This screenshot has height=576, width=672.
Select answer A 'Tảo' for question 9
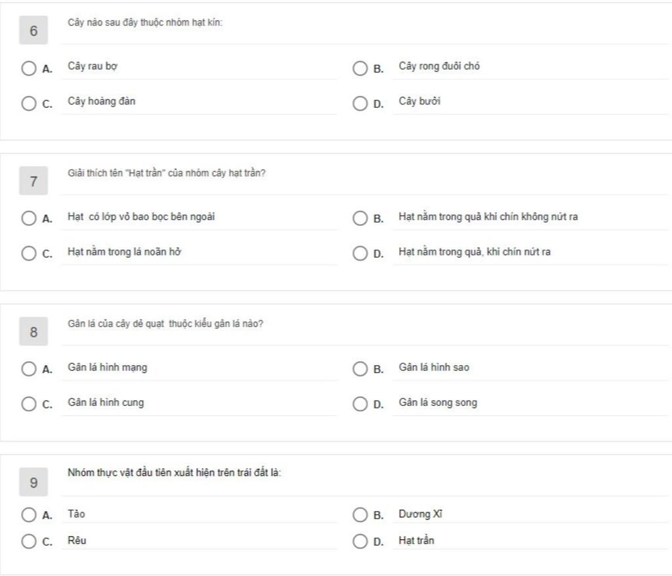28,515
